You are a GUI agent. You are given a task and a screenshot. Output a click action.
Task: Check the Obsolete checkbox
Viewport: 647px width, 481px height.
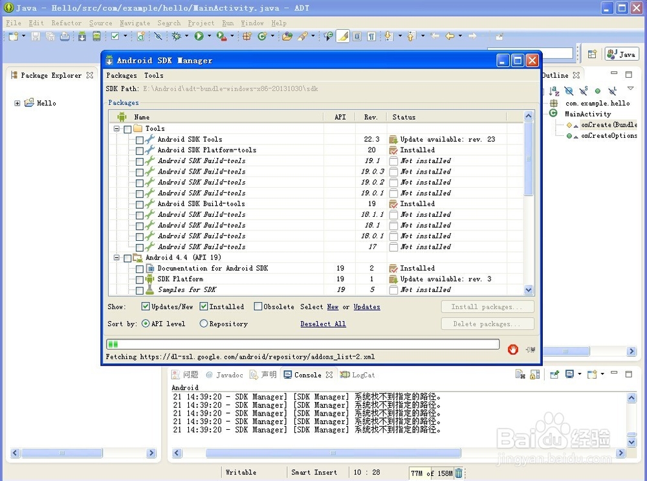click(258, 306)
